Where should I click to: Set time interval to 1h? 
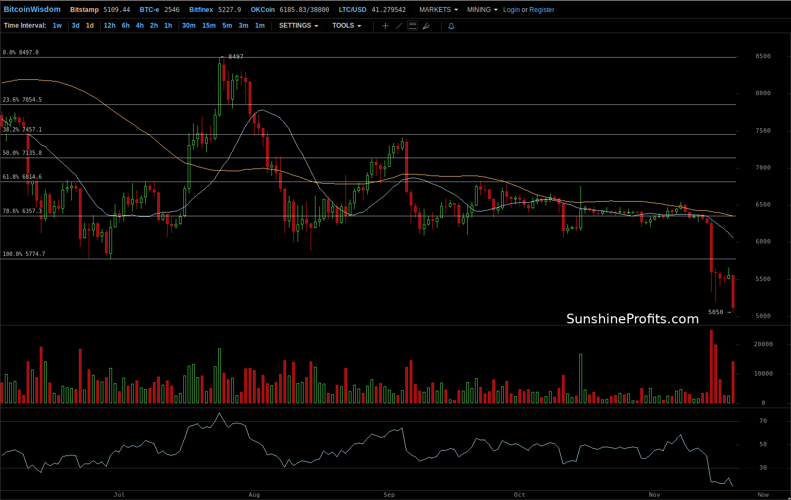click(x=168, y=26)
